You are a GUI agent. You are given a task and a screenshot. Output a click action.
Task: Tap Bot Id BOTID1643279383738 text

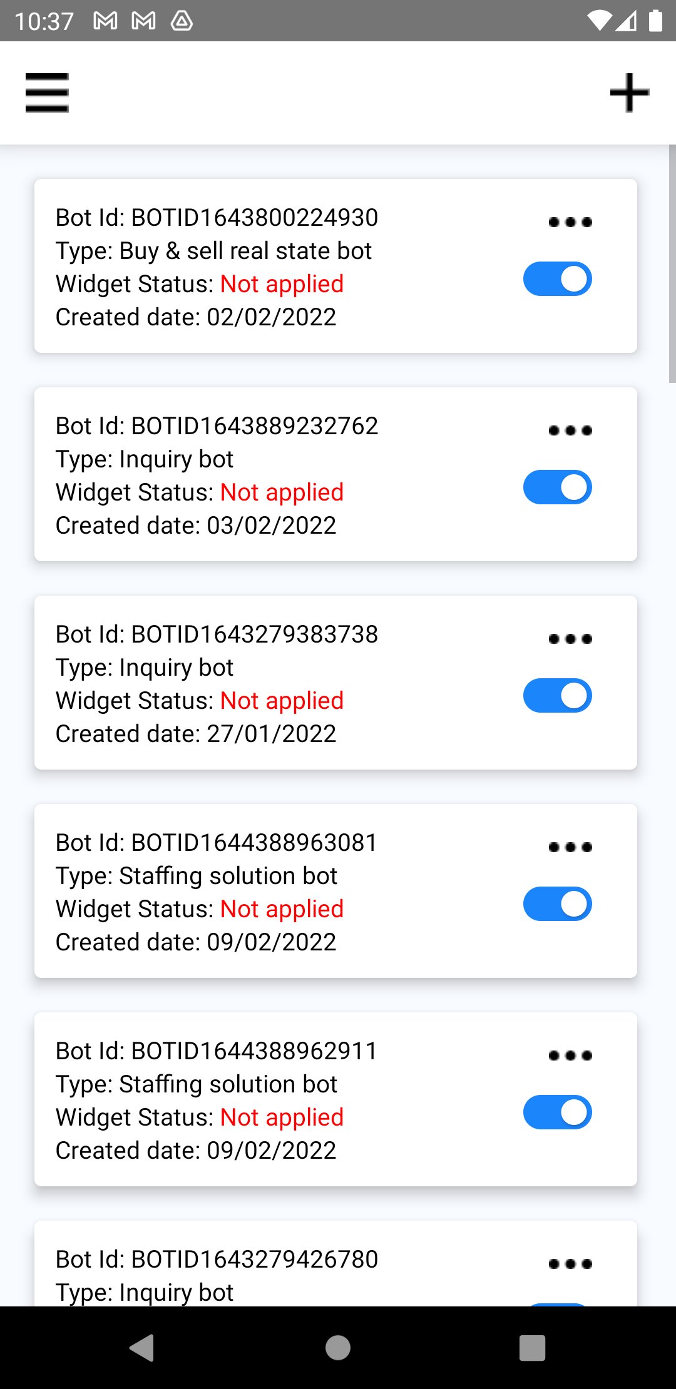[217, 634]
